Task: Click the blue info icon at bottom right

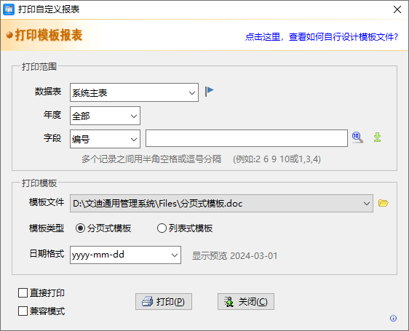Action: 393,318
